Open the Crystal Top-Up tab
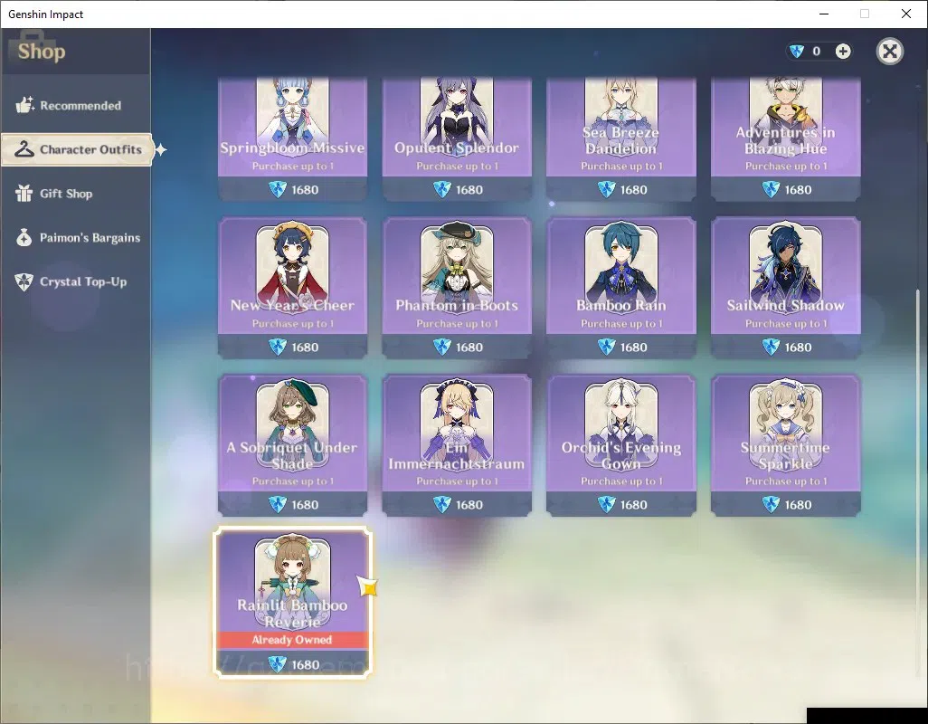Image resolution: width=928 pixels, height=724 pixels. (76, 281)
